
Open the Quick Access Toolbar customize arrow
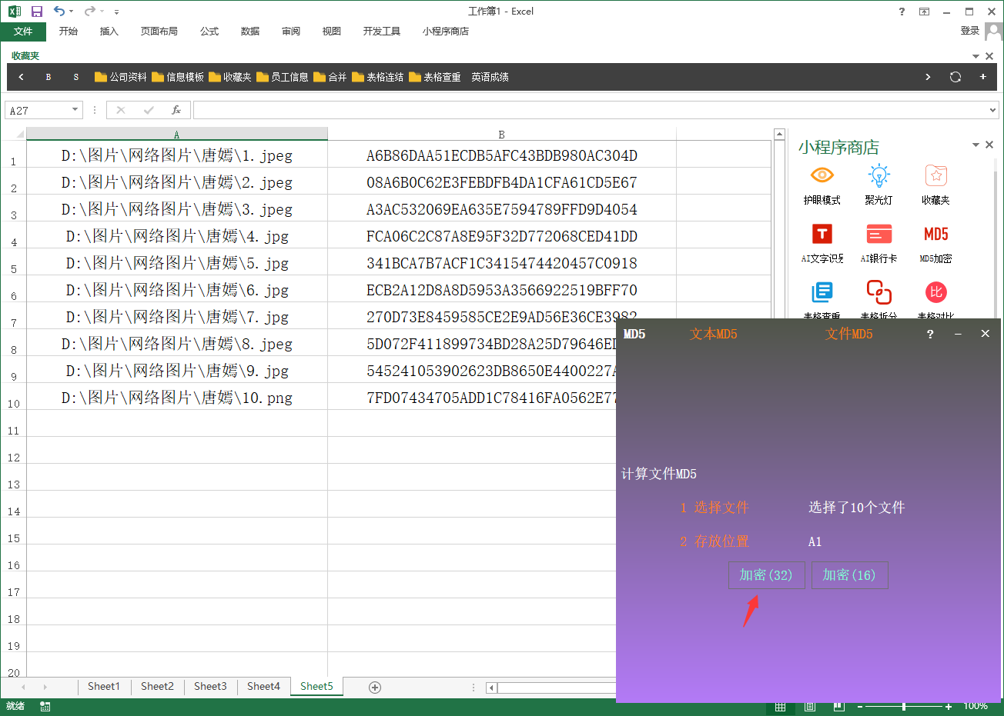[116, 12]
